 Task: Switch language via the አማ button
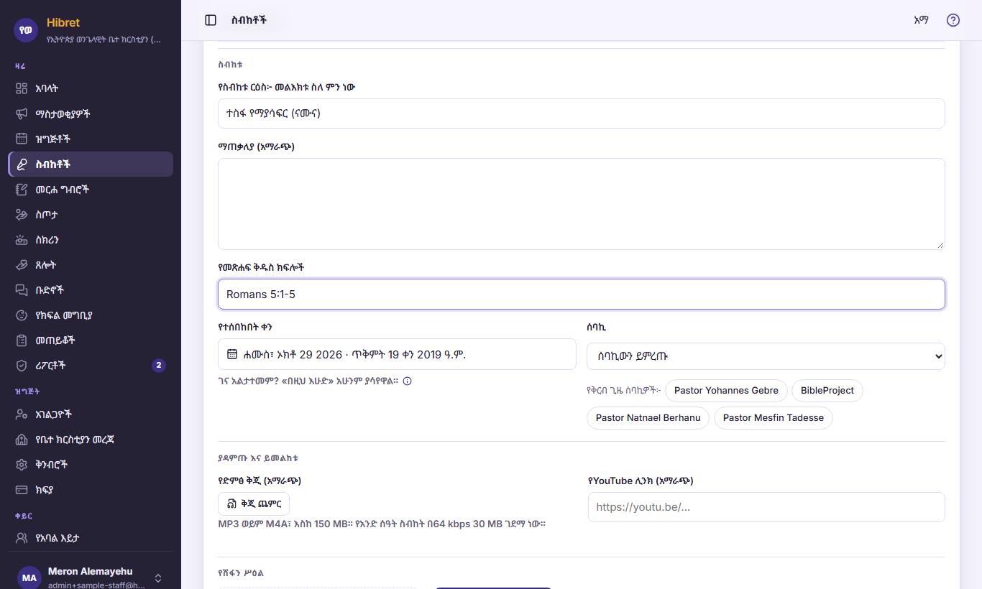pos(921,20)
